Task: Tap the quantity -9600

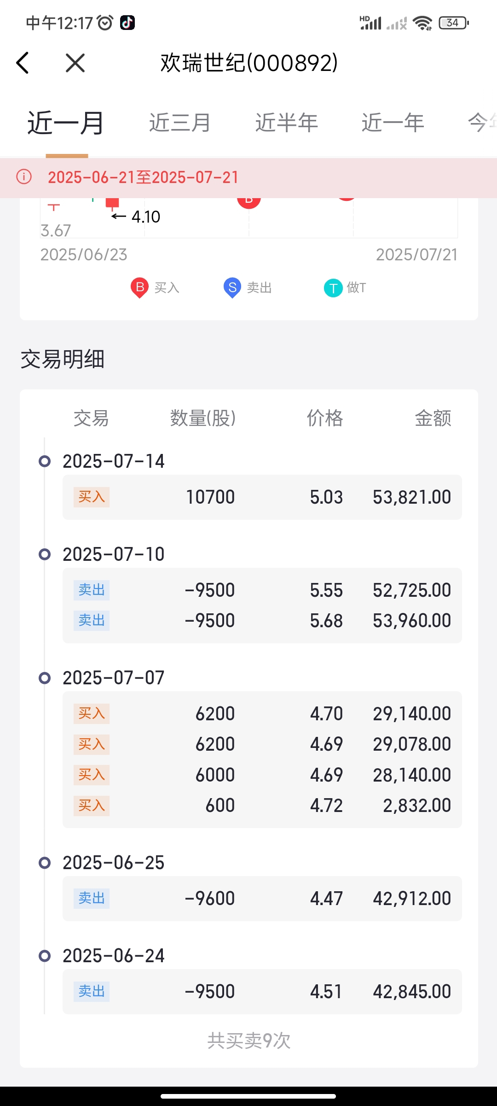Action: point(210,899)
